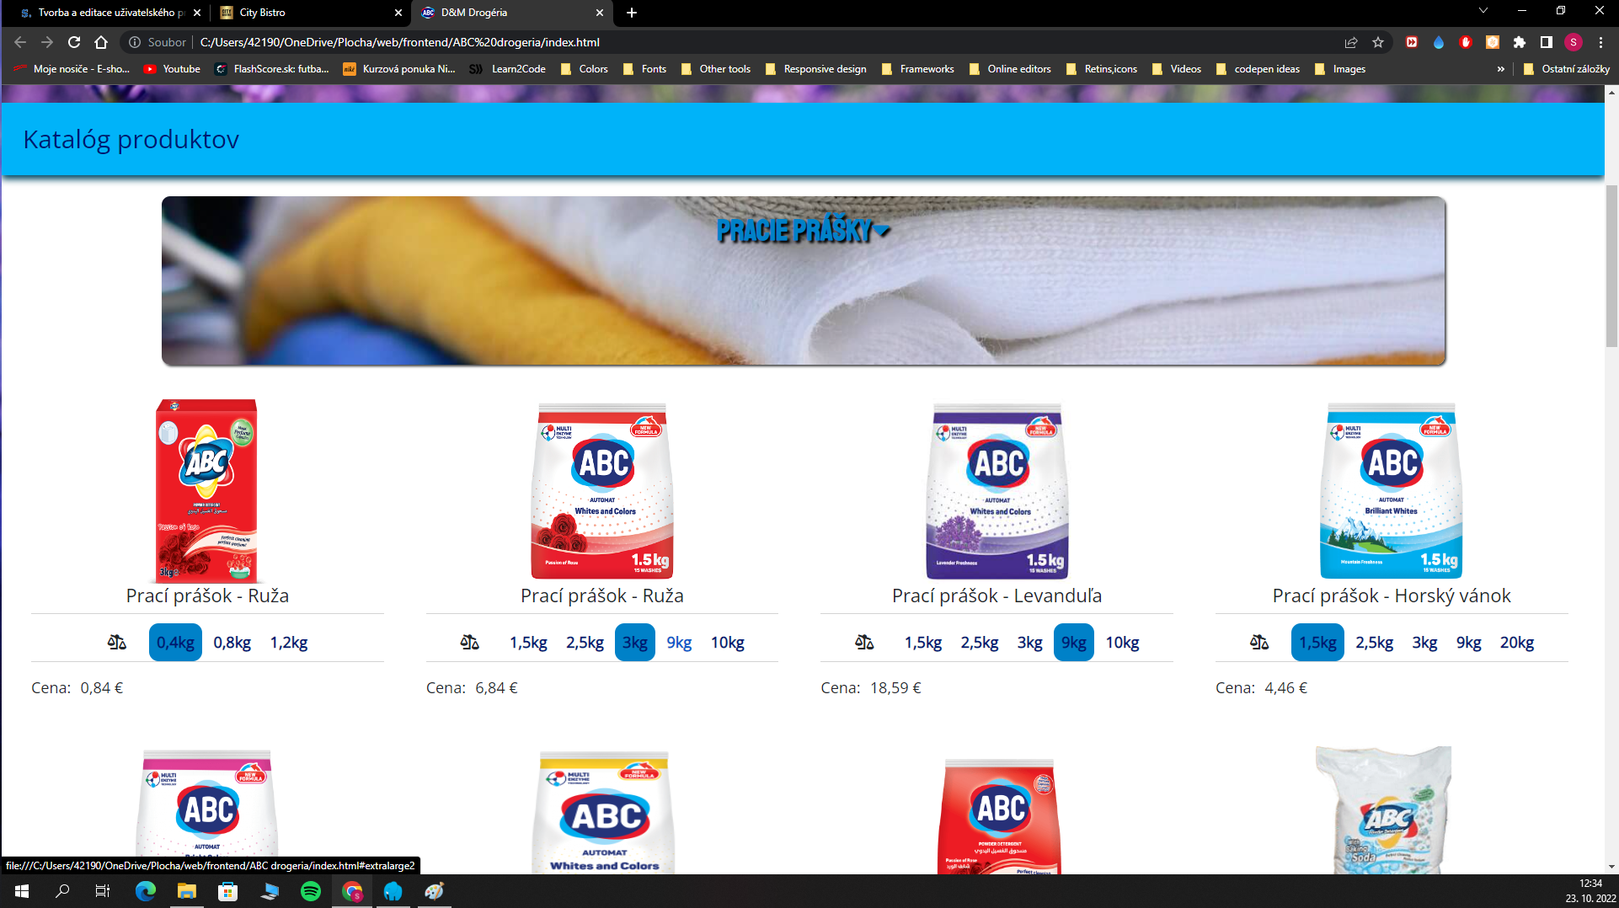Open the Youtube bookmark

coord(172,69)
